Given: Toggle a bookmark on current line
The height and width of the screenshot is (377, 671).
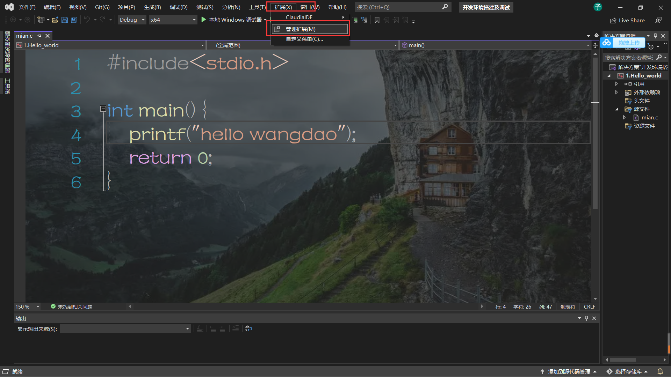Looking at the screenshot, I should coord(377,20).
